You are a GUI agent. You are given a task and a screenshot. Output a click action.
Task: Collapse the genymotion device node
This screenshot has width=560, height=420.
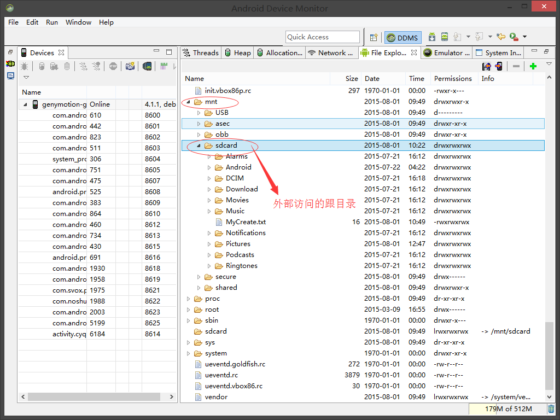[x=25, y=104]
